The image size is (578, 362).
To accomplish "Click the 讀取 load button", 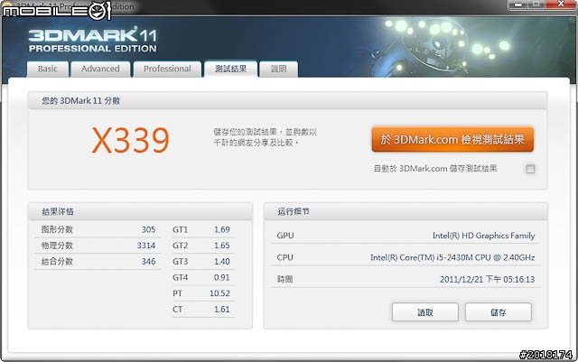I will pyautogui.click(x=425, y=312).
